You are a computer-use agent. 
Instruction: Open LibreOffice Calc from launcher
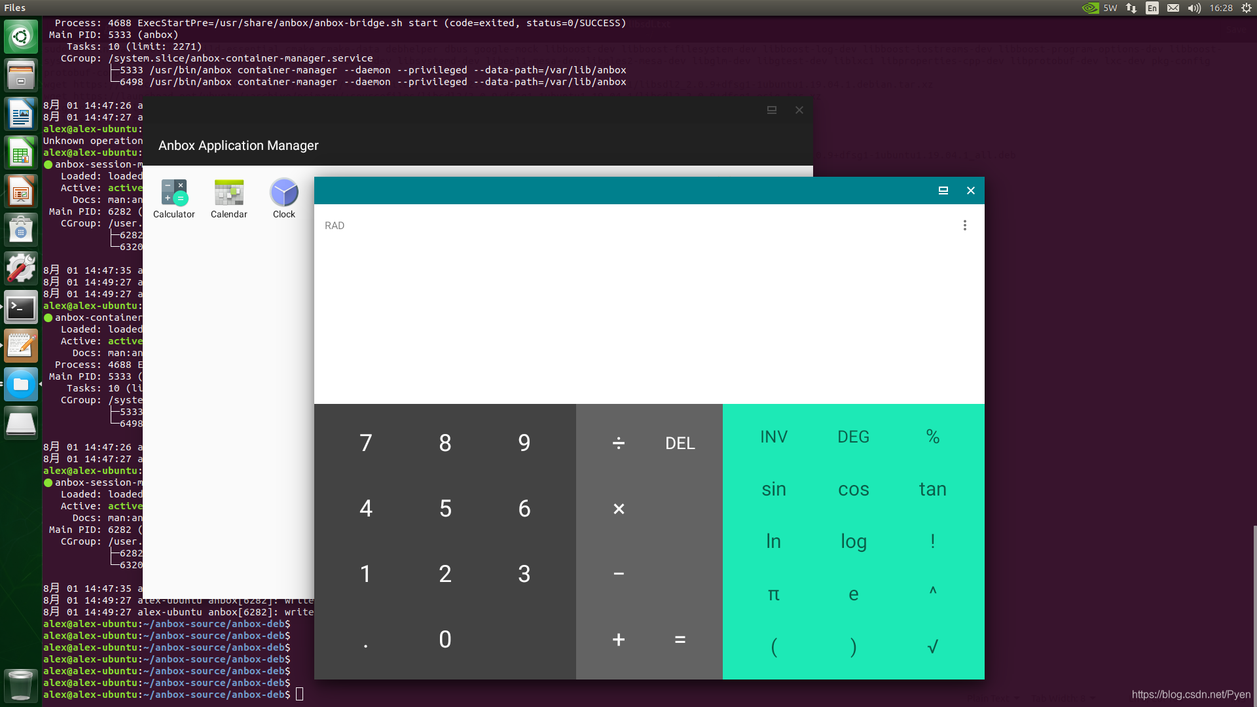21,154
